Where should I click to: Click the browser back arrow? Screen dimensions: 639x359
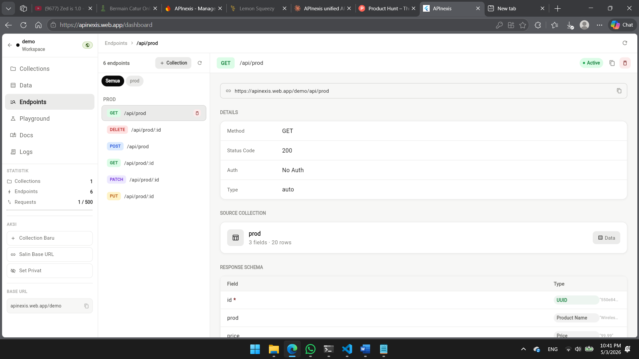(9, 25)
